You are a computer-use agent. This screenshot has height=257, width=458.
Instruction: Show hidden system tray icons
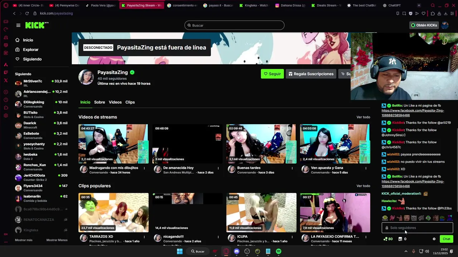406,251
